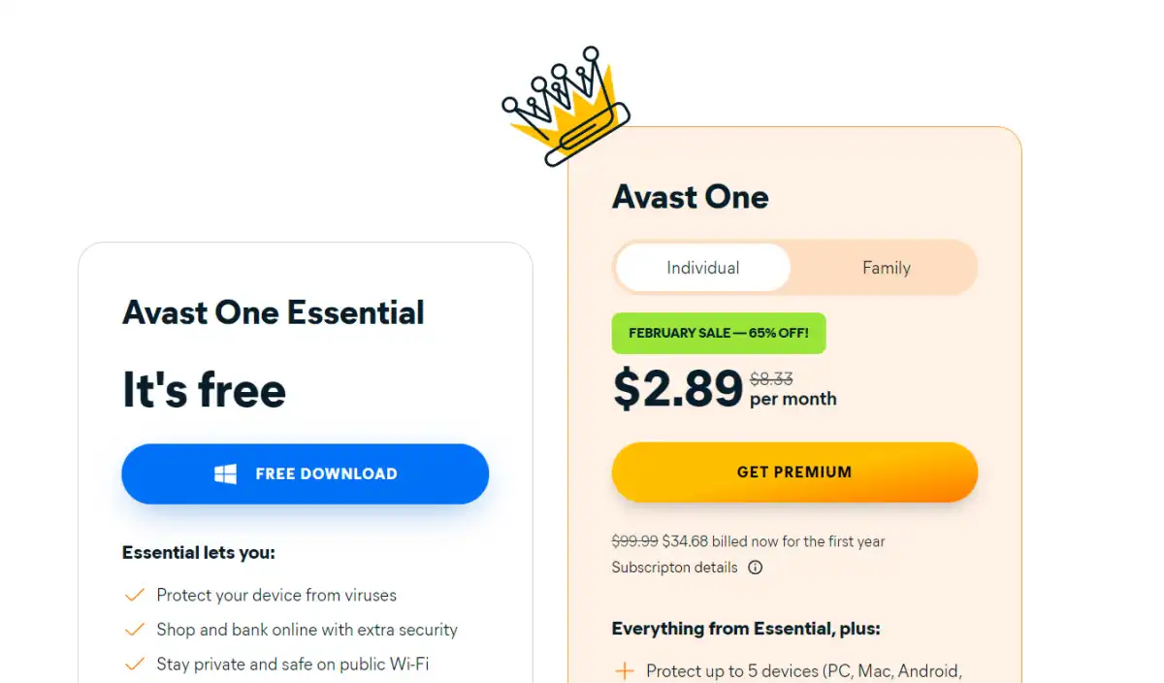Click checkmark beside Shop and bank online
Image resolution: width=1164 pixels, height=683 pixels.
click(135, 630)
